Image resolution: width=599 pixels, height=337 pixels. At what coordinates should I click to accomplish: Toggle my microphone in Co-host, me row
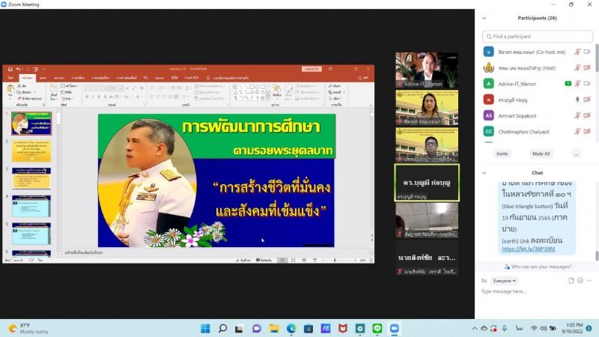click(x=577, y=52)
